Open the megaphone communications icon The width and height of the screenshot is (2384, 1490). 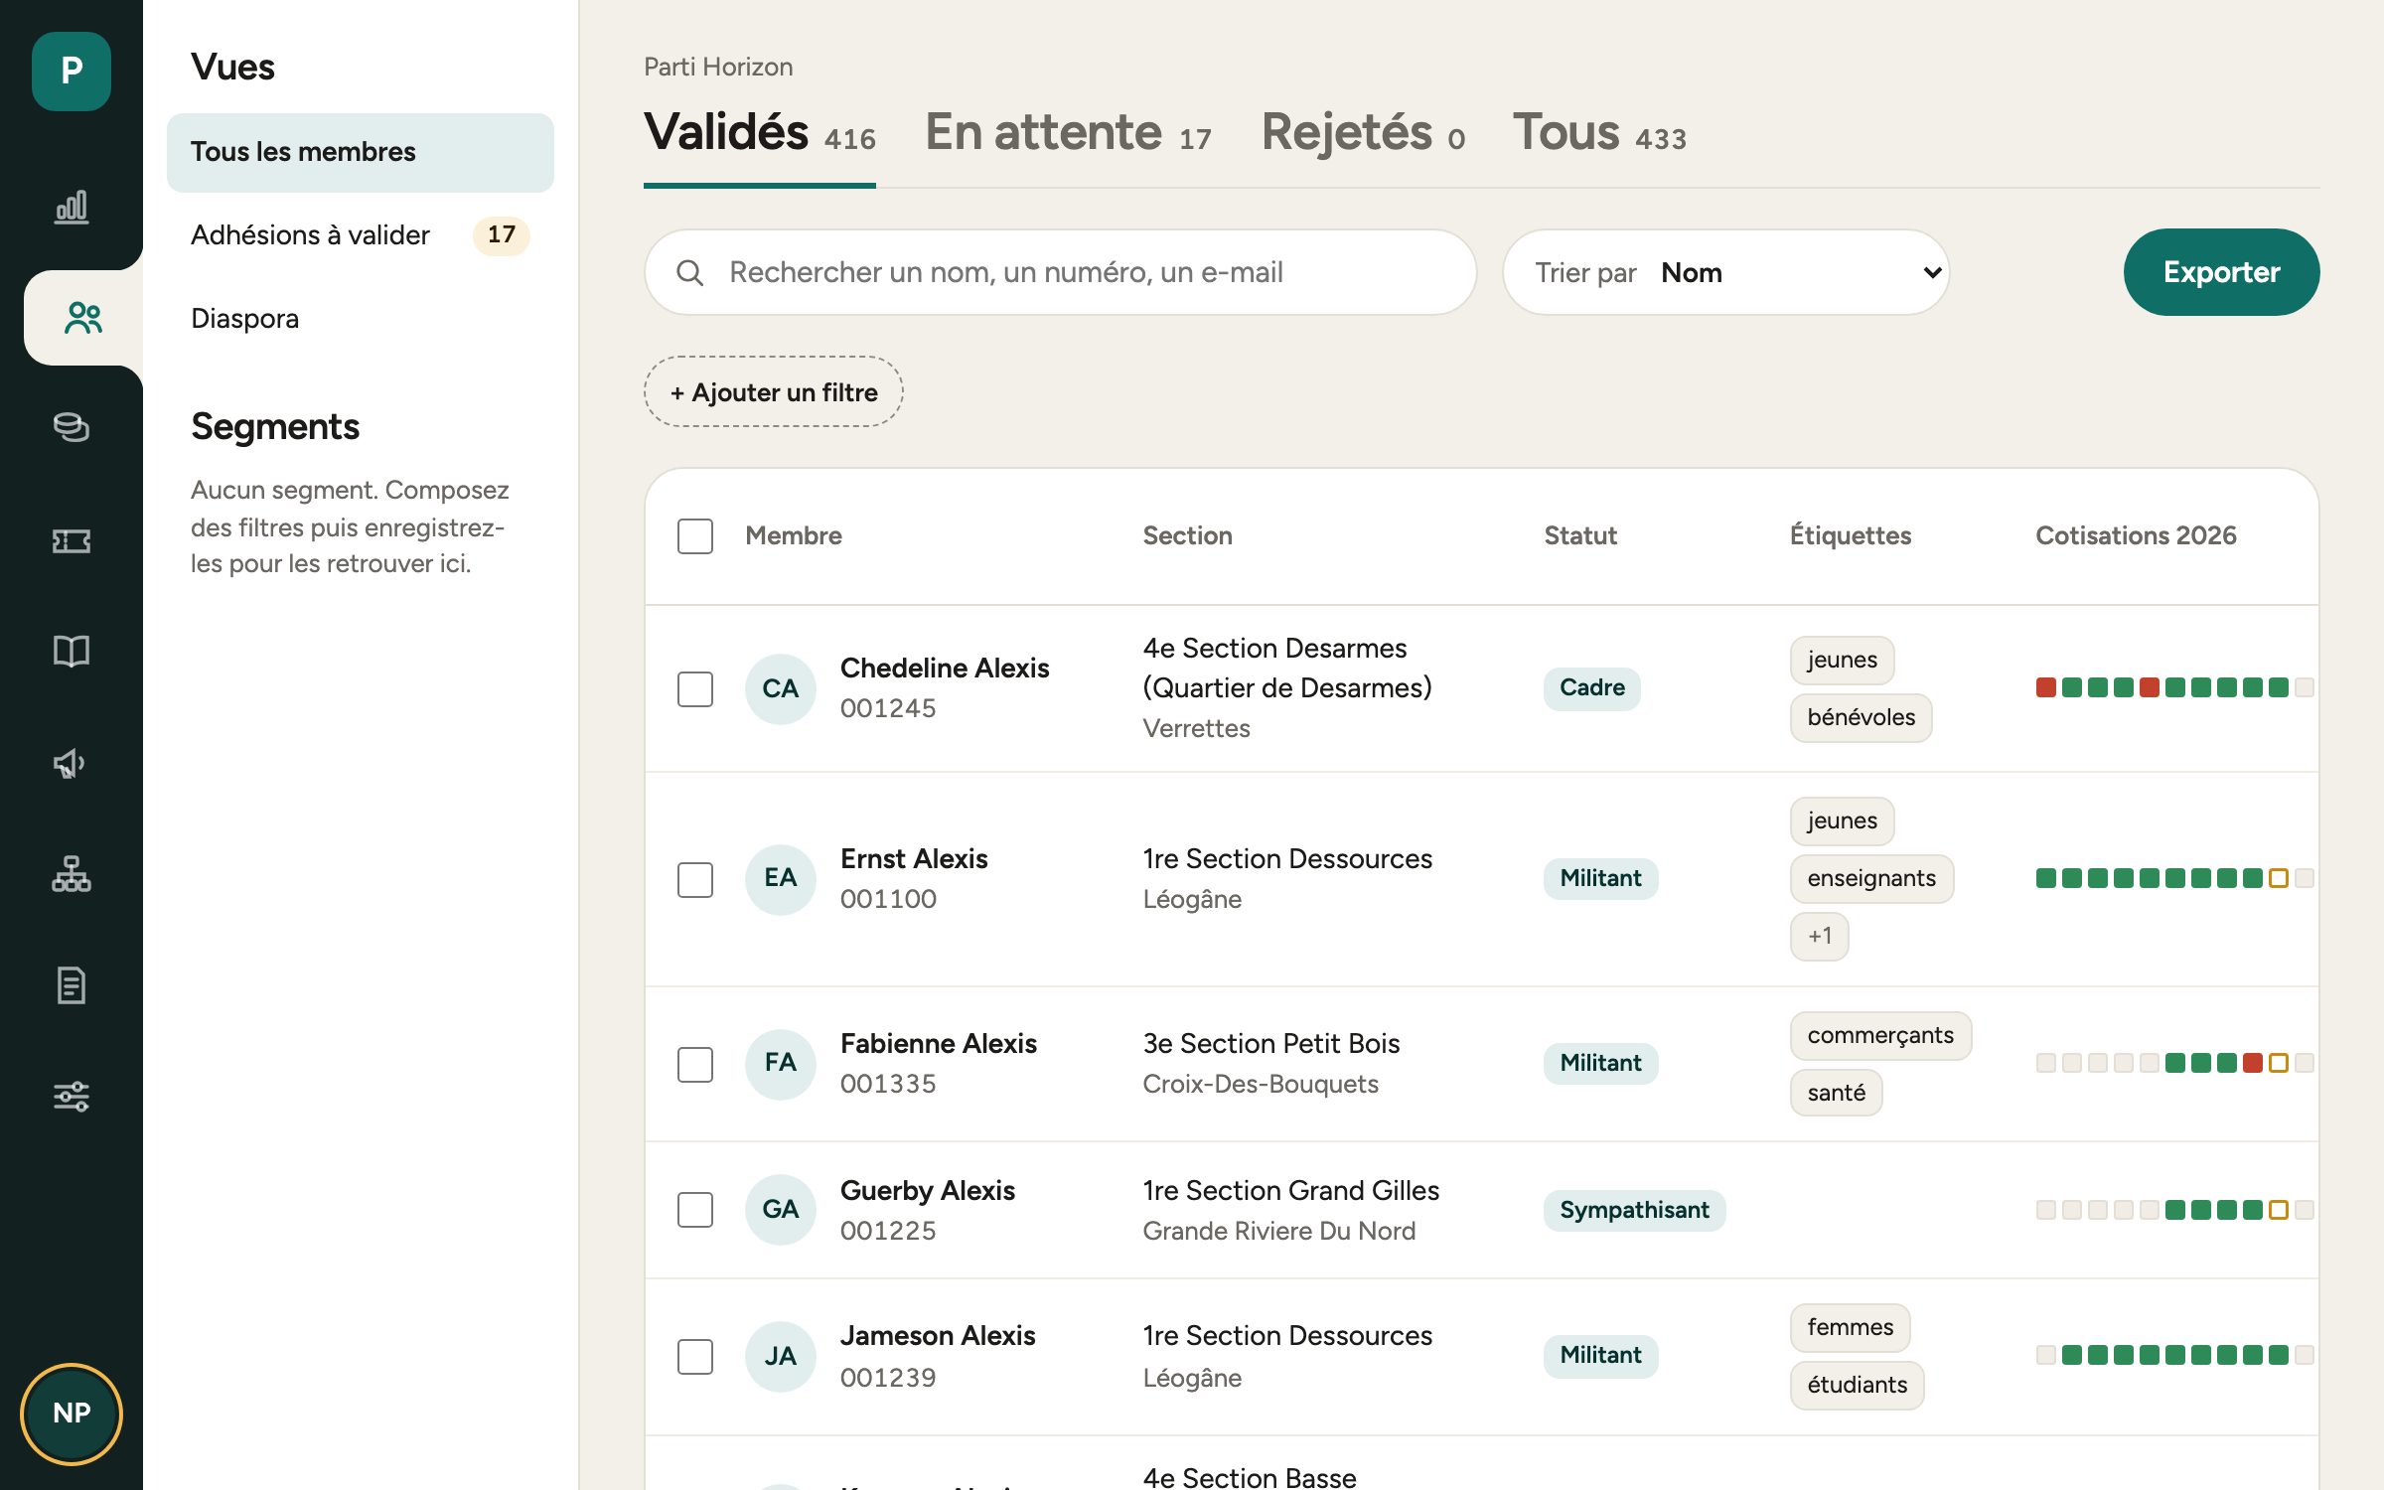pos(72,763)
